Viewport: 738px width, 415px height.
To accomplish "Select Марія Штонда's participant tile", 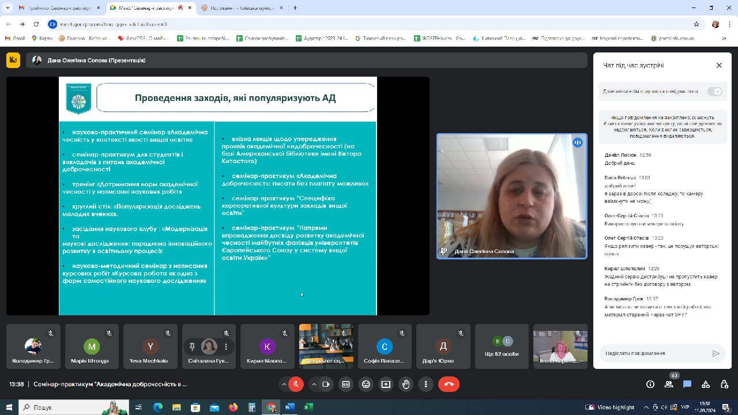I will pyautogui.click(x=92, y=345).
